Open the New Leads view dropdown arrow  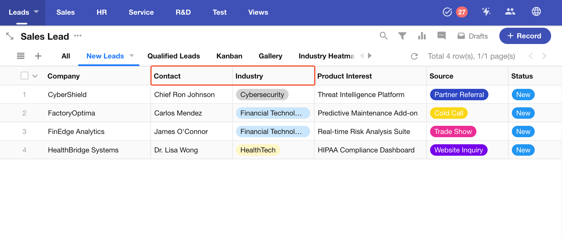[x=132, y=56]
